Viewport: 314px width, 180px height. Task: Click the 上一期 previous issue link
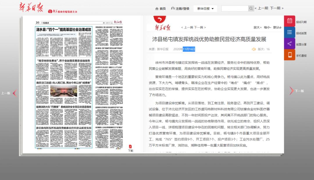pyautogui.click(x=262, y=8)
